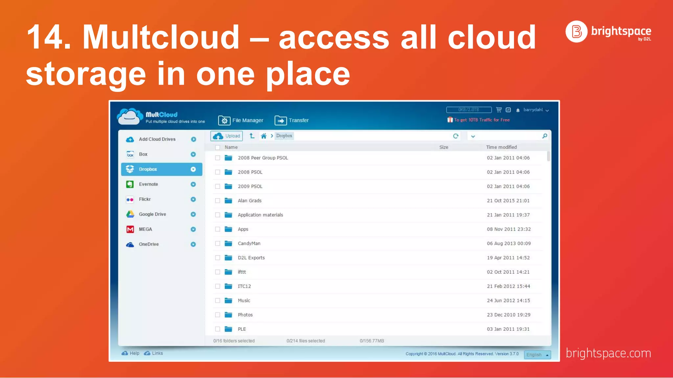Check the 2008 PSOL folder

(x=218, y=172)
